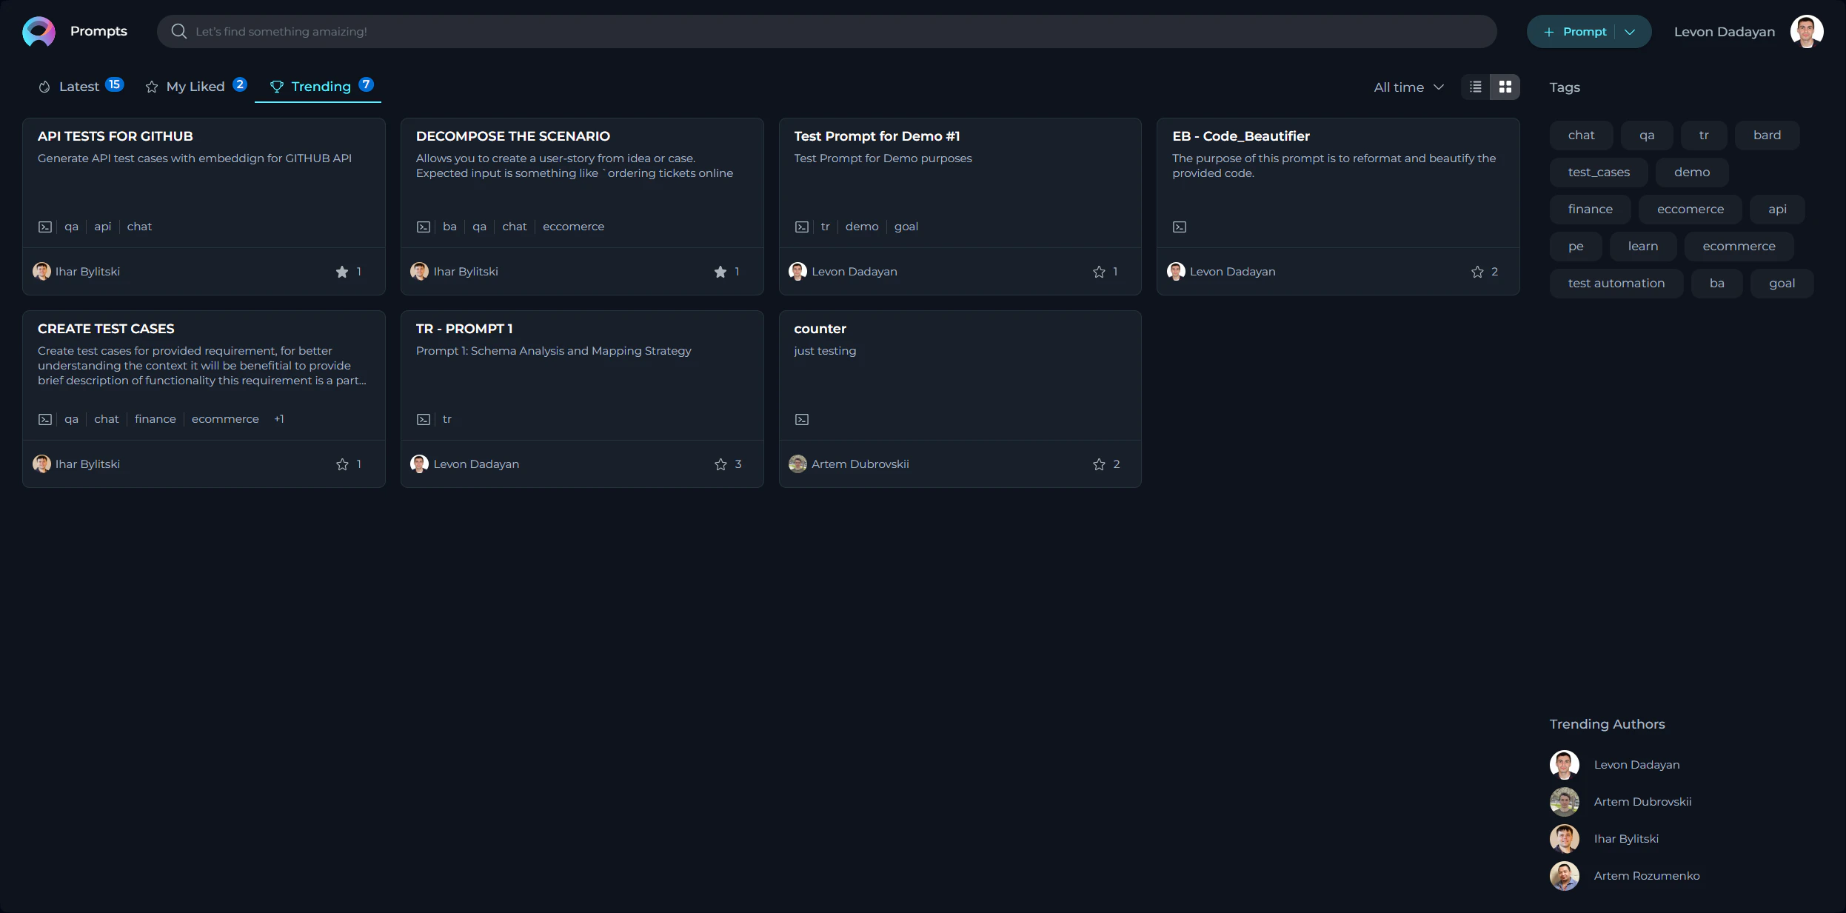Filter by the chat tag

[1582, 135]
